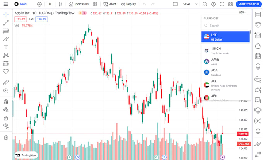The image size is (263, 160).
Task: Select 1INCH 1inch Network currency
Action: pos(225,51)
